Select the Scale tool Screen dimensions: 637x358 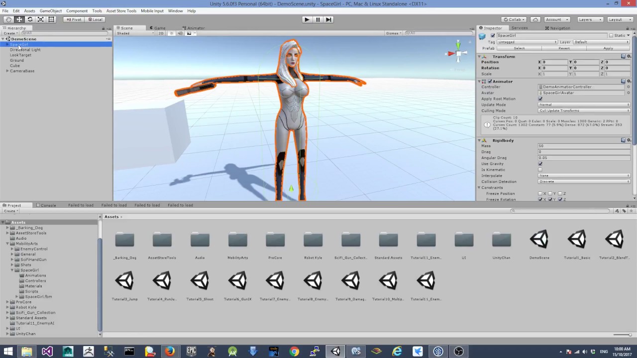pyautogui.click(x=41, y=19)
